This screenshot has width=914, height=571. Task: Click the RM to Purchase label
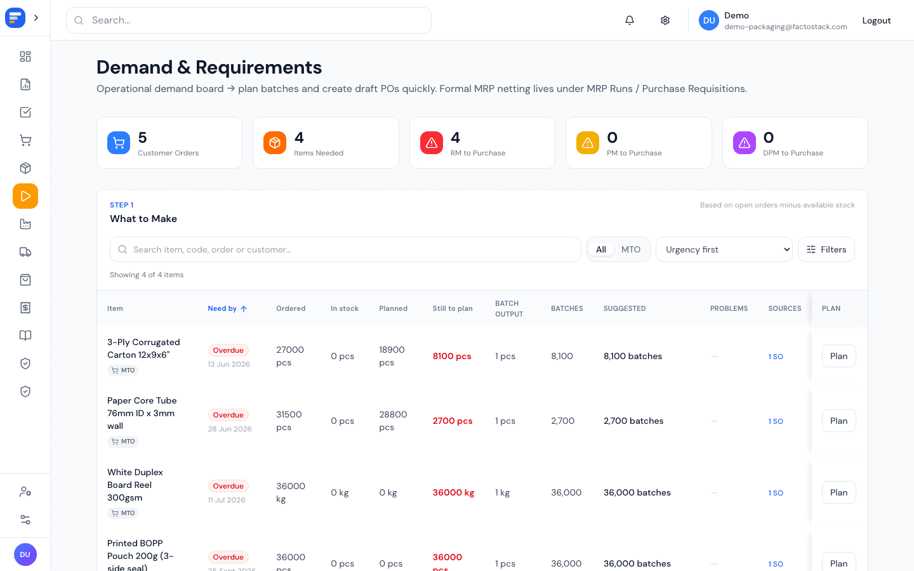pyautogui.click(x=478, y=153)
